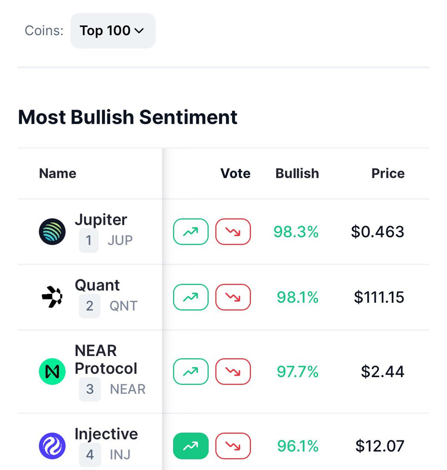Sort by the Bullish column header
The width and height of the screenshot is (447, 470).
pyautogui.click(x=297, y=174)
